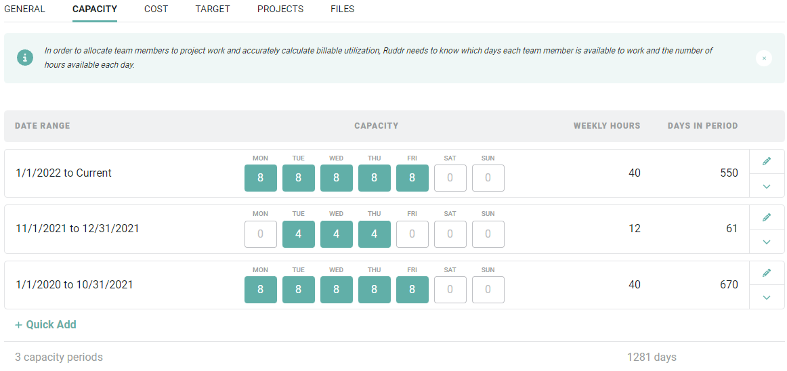Open the GENERAL tab
This screenshot has height=371, width=787.
pos(24,9)
